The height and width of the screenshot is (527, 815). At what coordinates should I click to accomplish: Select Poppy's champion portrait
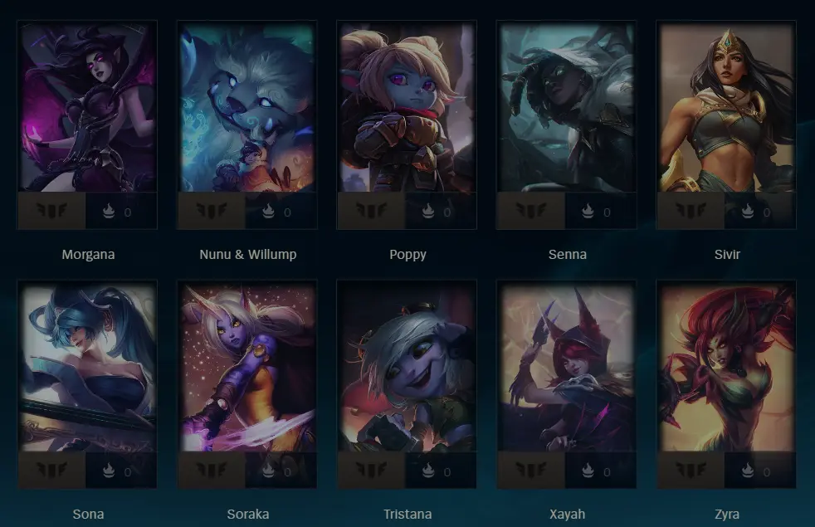pos(407,107)
